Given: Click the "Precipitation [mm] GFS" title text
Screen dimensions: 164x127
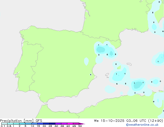Looking at the screenshot, I should [21, 121].
